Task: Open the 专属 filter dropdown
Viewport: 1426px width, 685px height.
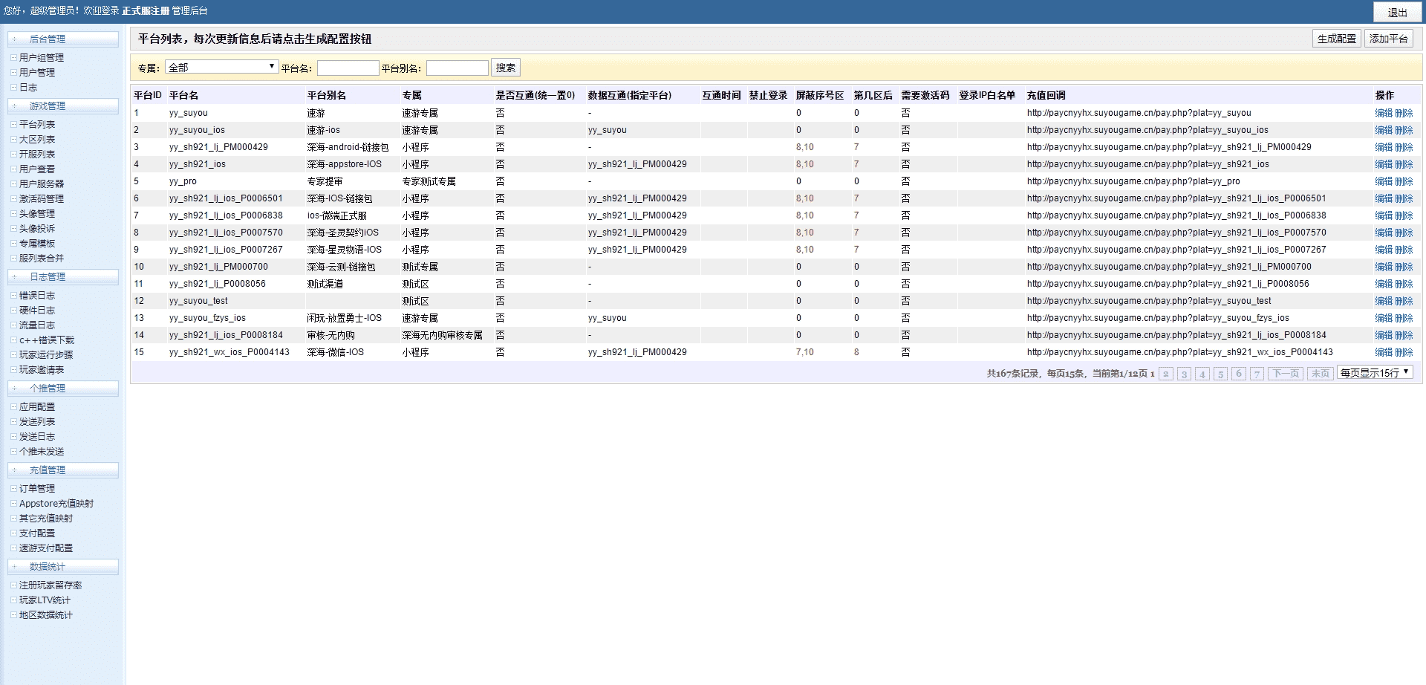Action: point(221,68)
